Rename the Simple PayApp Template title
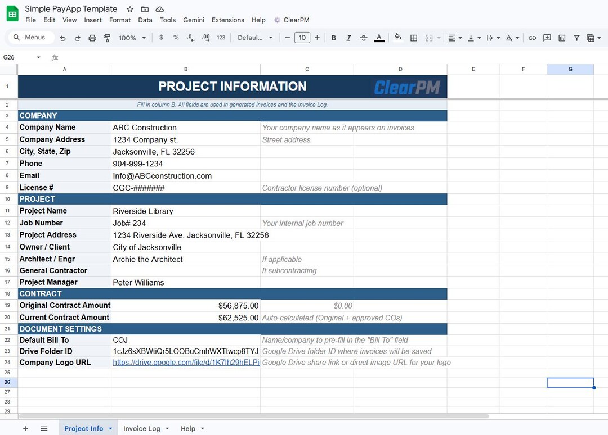This screenshot has height=435, width=608. (71, 9)
